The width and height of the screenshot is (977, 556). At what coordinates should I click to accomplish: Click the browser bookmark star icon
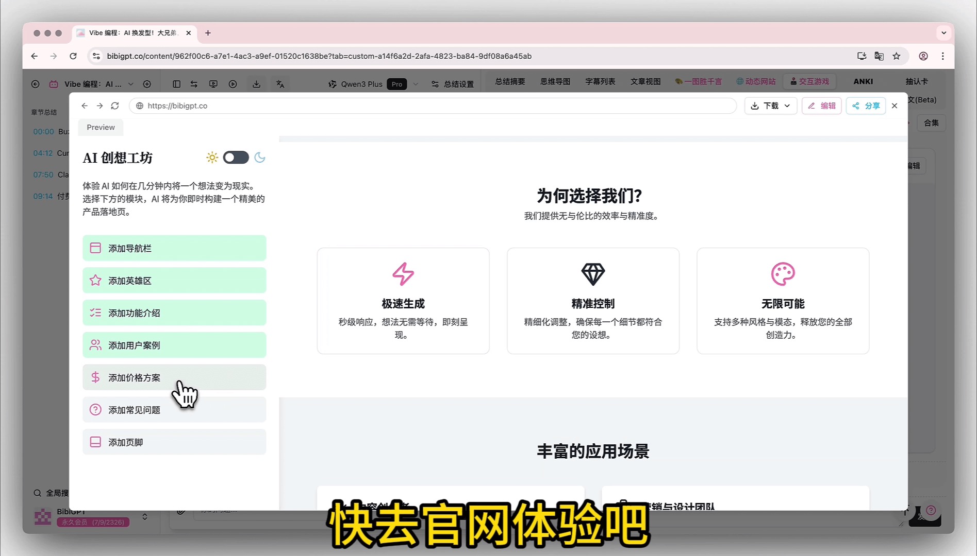(897, 56)
